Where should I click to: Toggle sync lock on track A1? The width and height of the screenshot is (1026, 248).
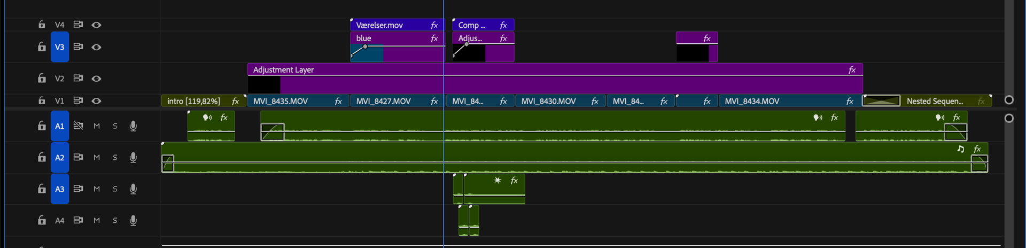pos(78,126)
